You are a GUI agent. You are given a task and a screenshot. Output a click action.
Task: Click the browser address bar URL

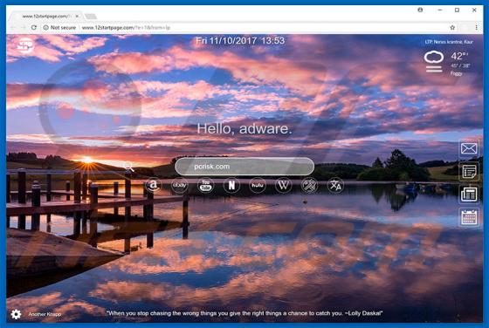[126, 27]
